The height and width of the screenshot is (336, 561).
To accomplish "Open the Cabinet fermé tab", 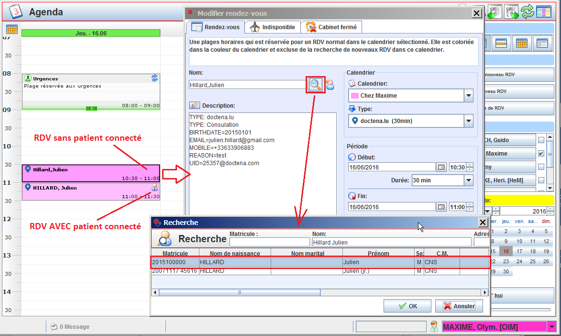I will 331,27.
